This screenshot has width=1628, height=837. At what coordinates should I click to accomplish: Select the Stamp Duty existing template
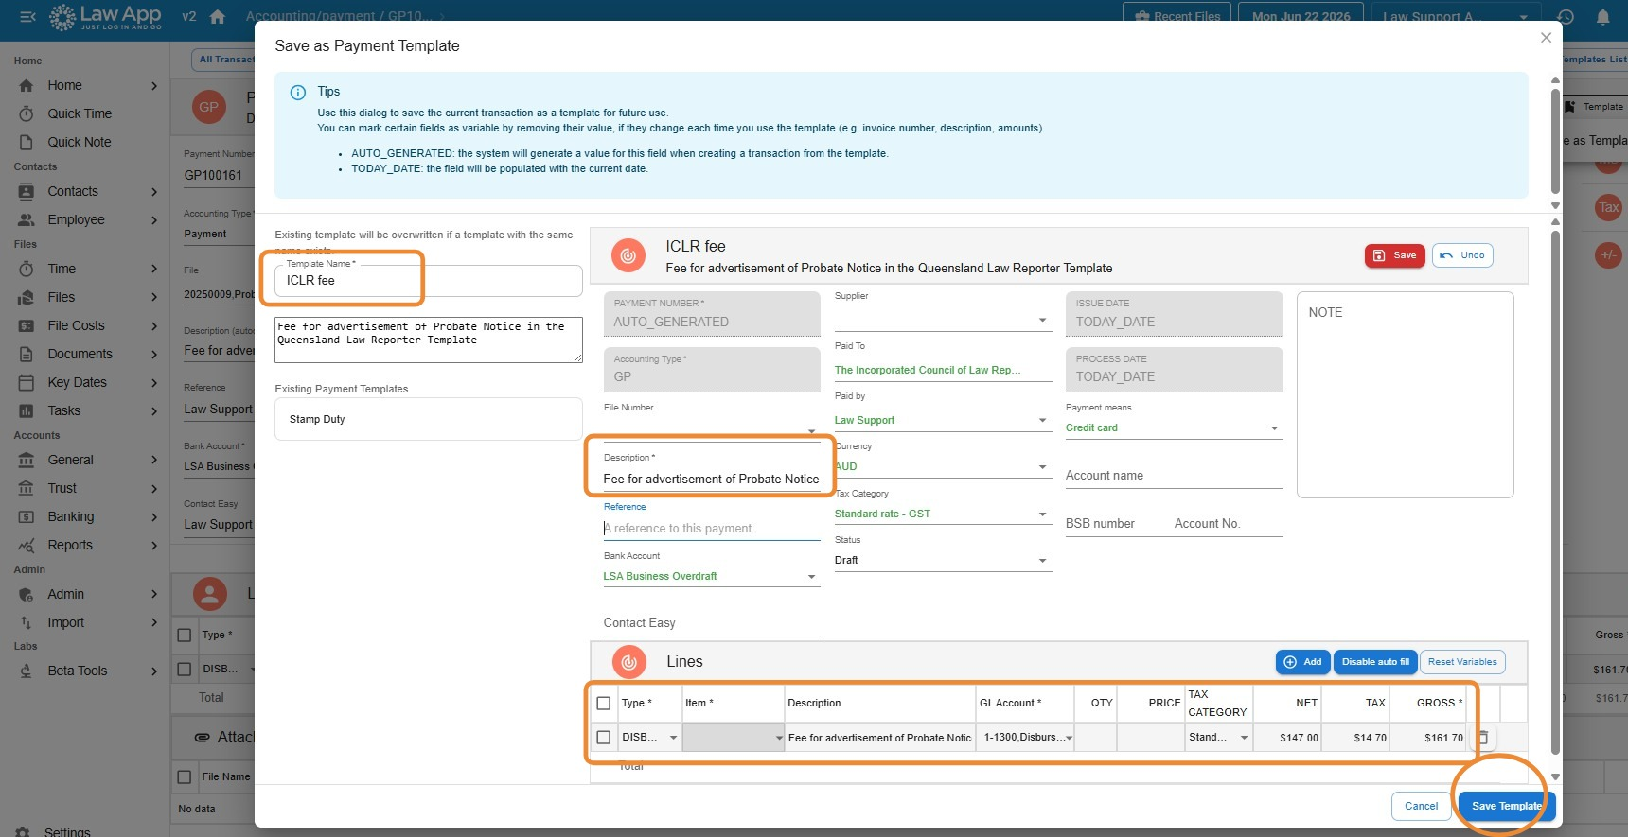click(428, 419)
